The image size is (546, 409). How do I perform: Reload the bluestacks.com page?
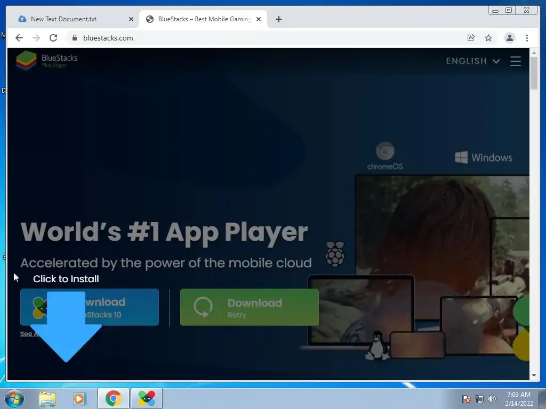[53, 38]
